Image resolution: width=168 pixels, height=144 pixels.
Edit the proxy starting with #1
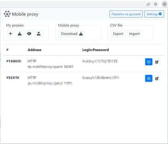157,62
